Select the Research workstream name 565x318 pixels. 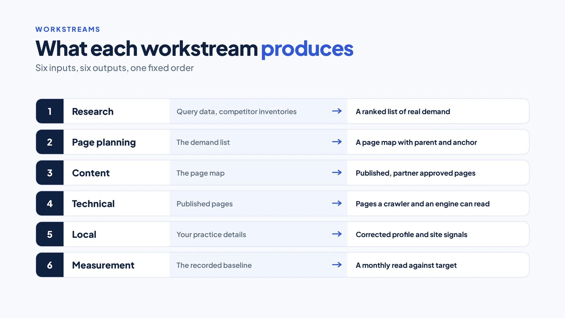click(x=93, y=112)
